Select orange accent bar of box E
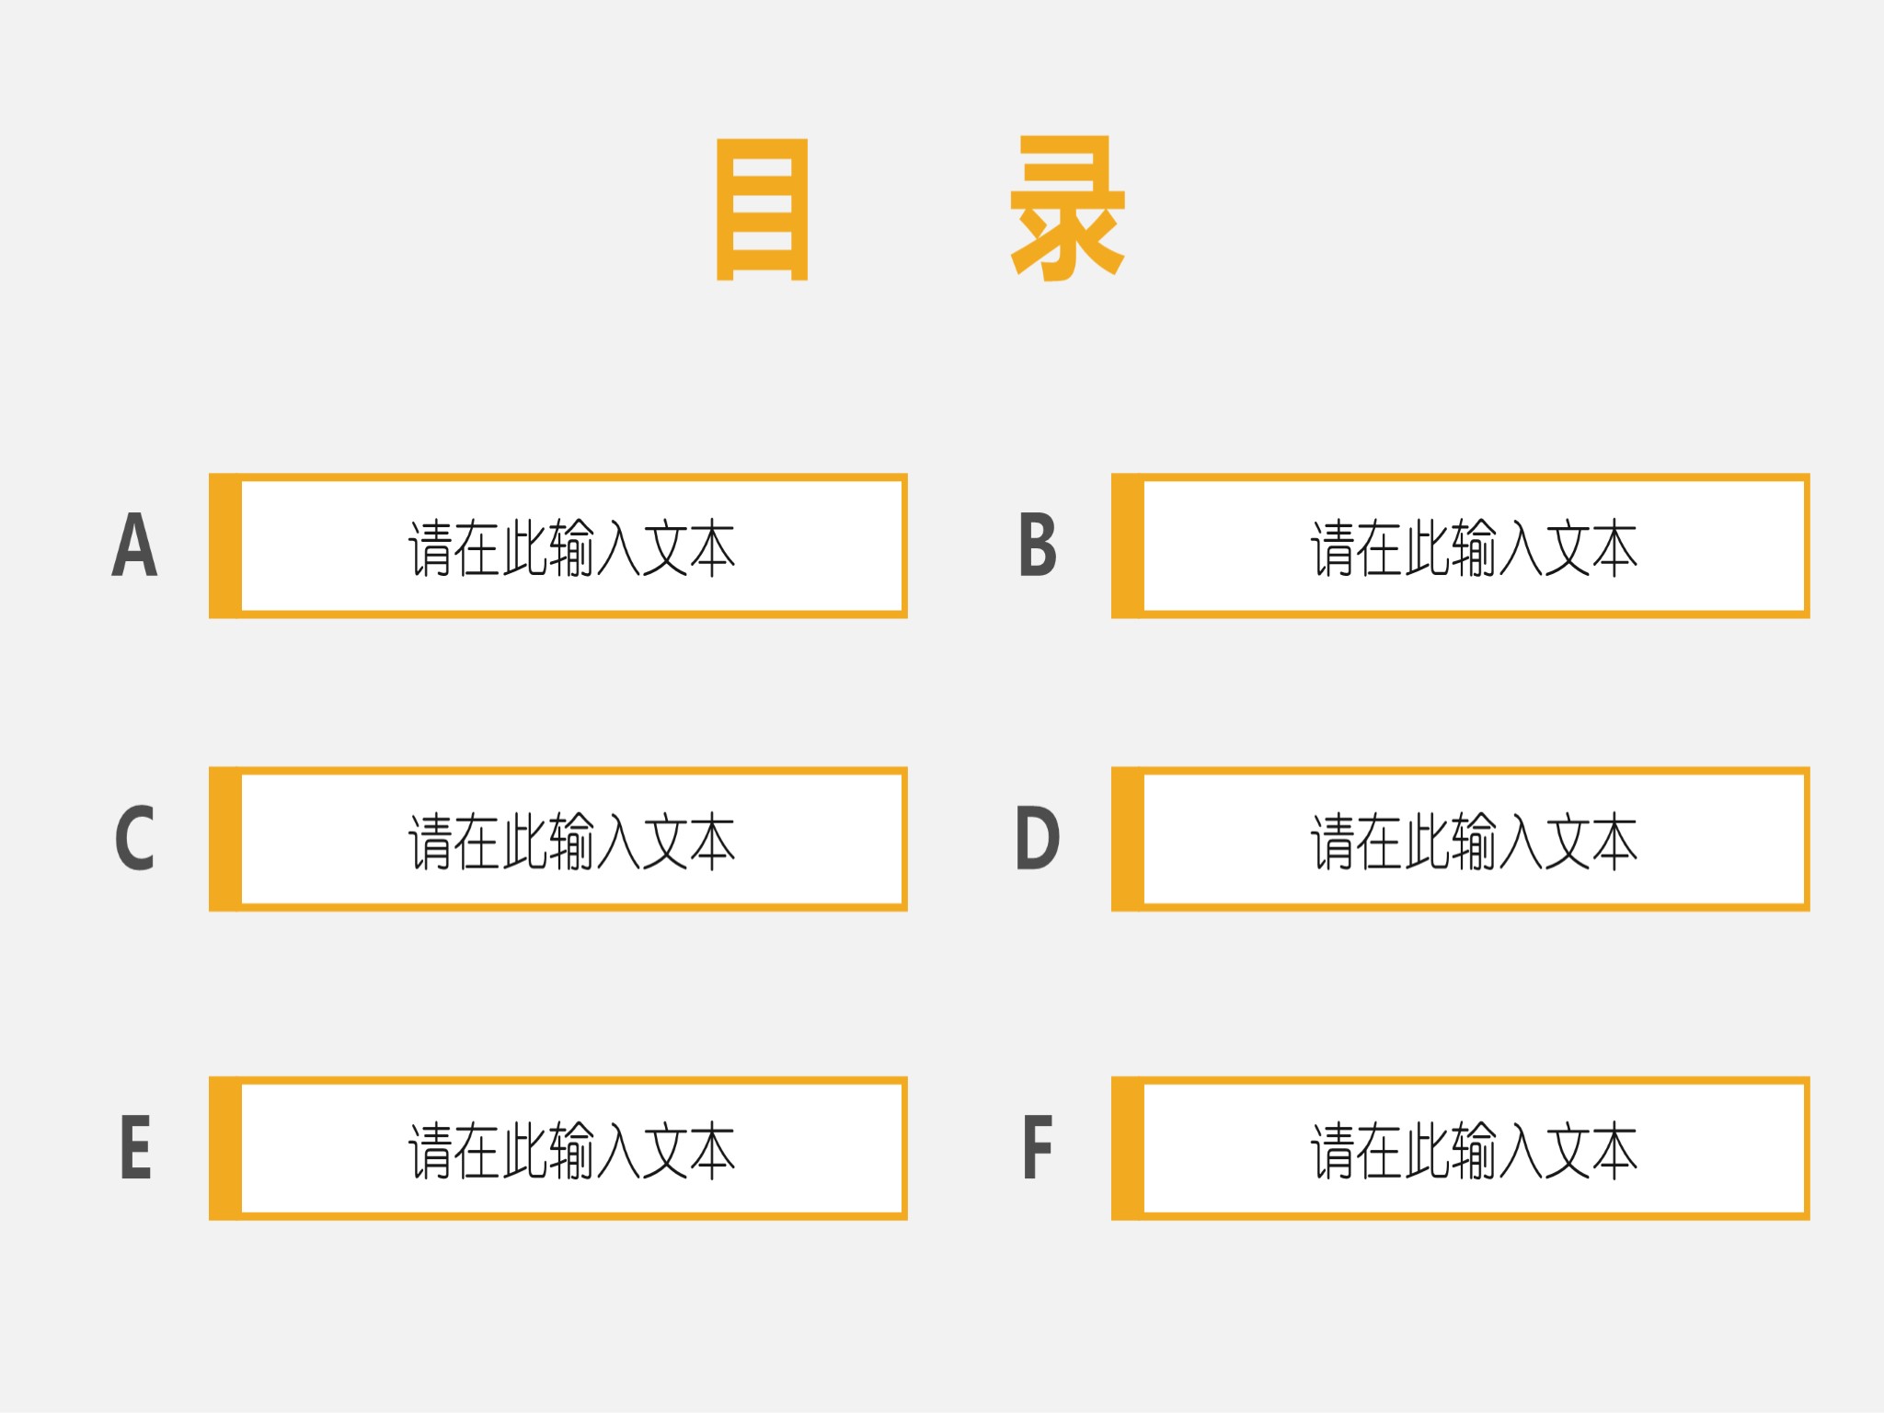Viewport: 1884px width, 1413px height. click(225, 1149)
